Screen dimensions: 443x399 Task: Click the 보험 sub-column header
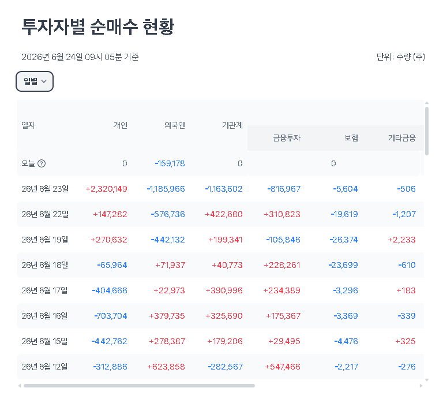(x=351, y=138)
